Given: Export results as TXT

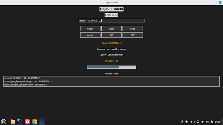Looking at the screenshot, I should click(x=111, y=35).
